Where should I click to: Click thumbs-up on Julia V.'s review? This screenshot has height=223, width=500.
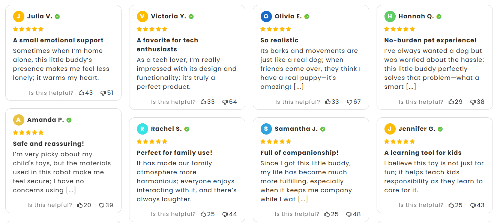click(x=81, y=93)
